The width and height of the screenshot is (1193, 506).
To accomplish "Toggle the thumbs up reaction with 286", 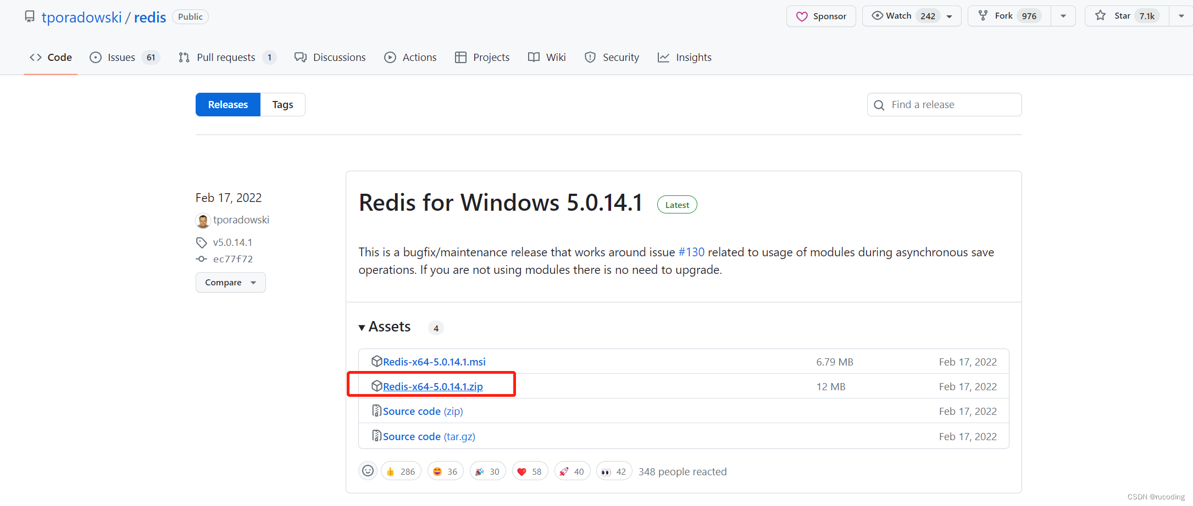I will click(x=401, y=471).
